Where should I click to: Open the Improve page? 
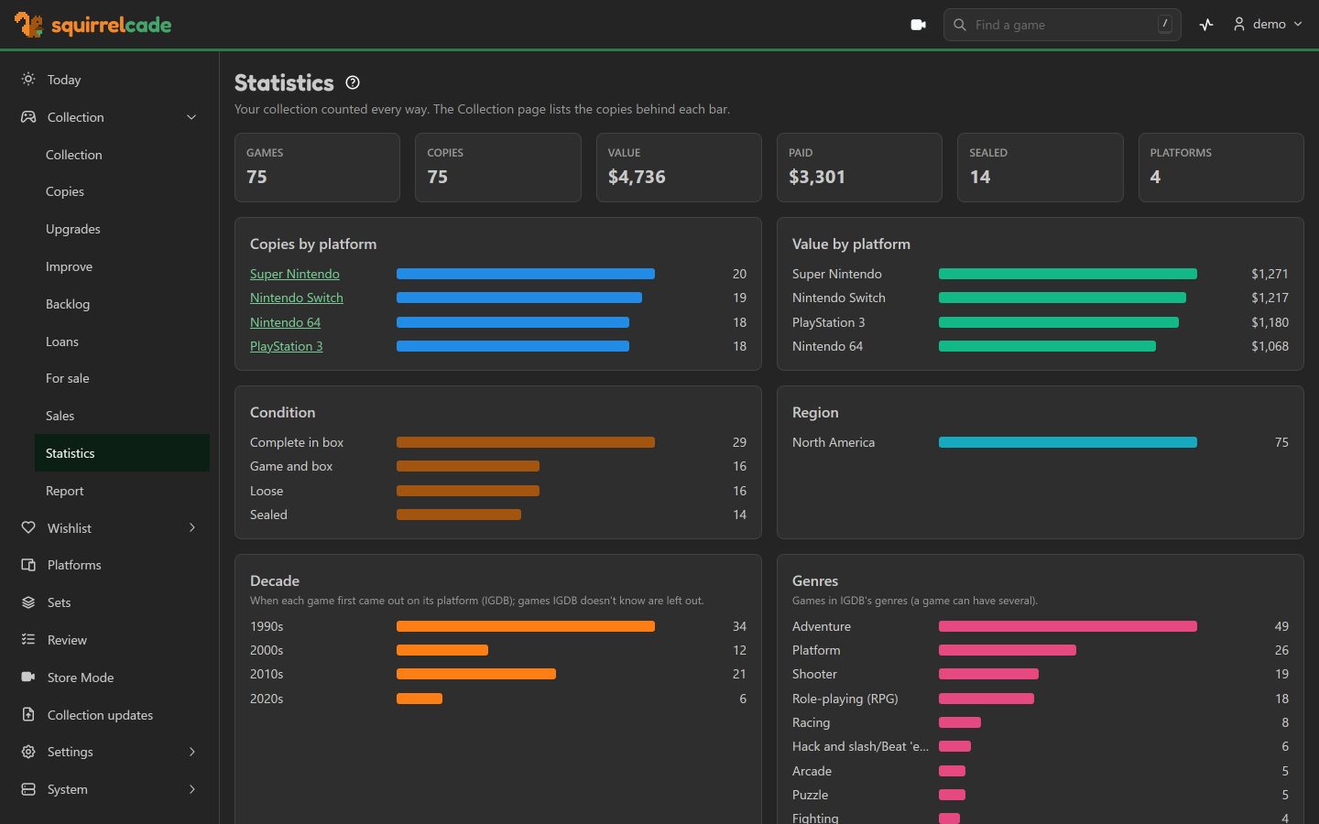[x=122, y=266]
